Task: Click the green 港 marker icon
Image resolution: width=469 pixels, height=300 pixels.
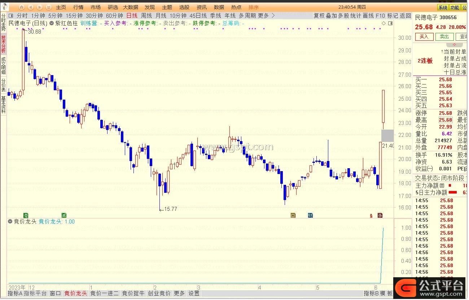Action: click(x=26, y=216)
